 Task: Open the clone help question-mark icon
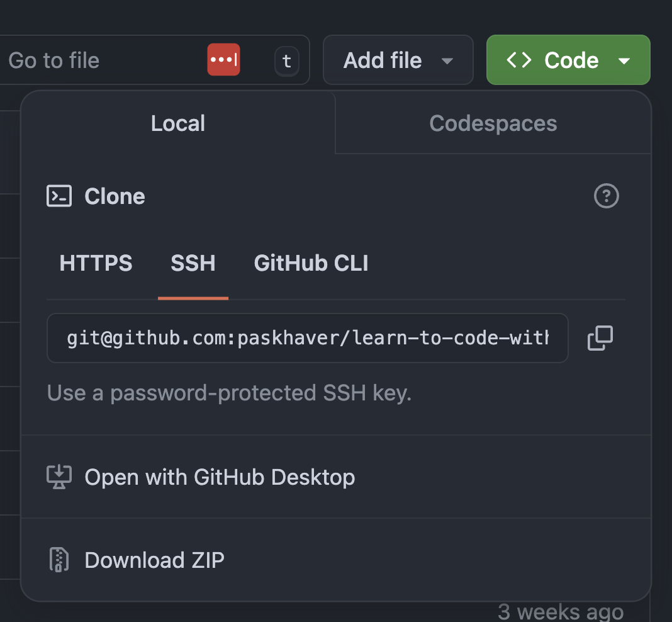click(606, 196)
